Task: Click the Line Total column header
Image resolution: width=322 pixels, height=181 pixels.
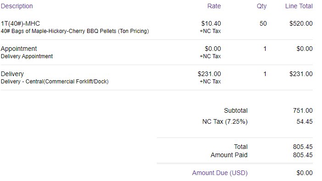Action: pos(299,6)
